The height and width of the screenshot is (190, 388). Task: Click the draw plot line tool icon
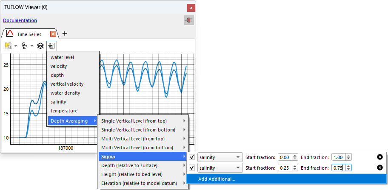point(25,45)
